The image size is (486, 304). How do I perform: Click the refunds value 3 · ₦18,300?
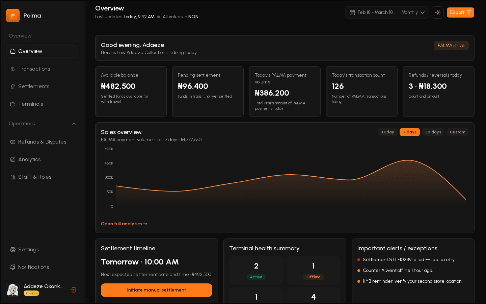pyautogui.click(x=428, y=86)
